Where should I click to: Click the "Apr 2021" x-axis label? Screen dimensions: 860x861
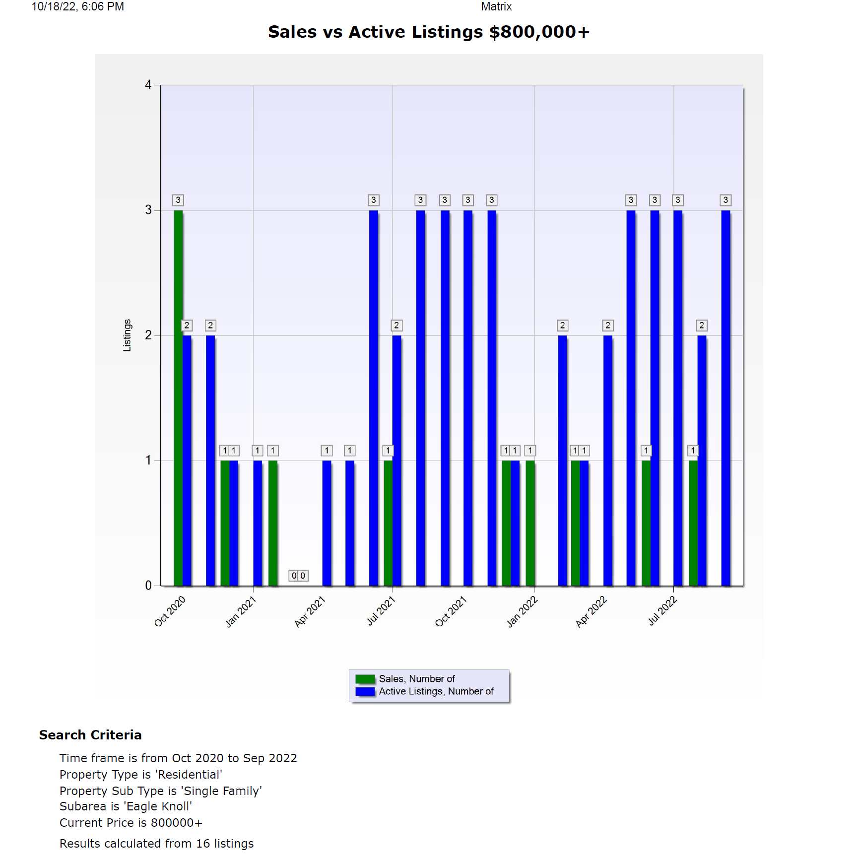coord(310,611)
